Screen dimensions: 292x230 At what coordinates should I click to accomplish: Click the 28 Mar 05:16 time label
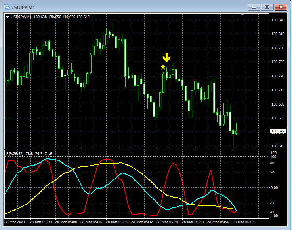(x=91, y=222)
